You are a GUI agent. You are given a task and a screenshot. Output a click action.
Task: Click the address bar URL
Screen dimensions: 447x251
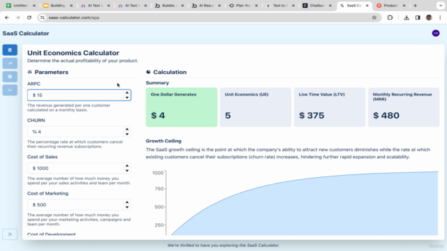coord(74,17)
